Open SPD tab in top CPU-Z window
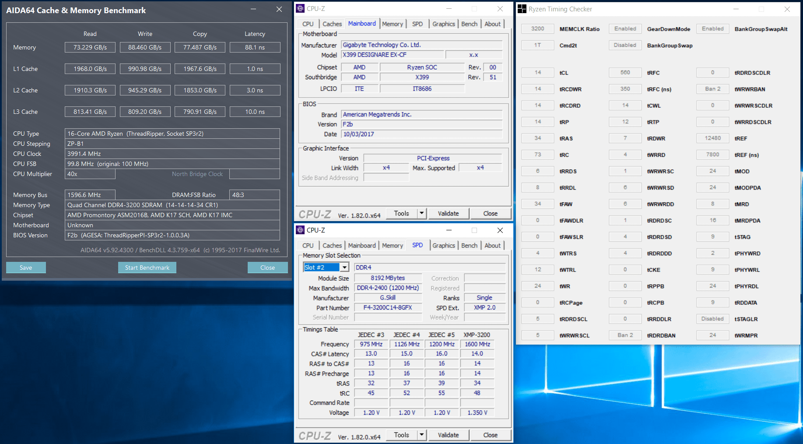This screenshot has width=803, height=444. (x=417, y=24)
